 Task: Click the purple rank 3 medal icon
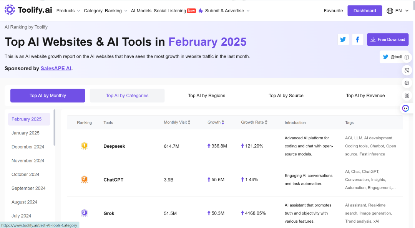tap(84, 213)
